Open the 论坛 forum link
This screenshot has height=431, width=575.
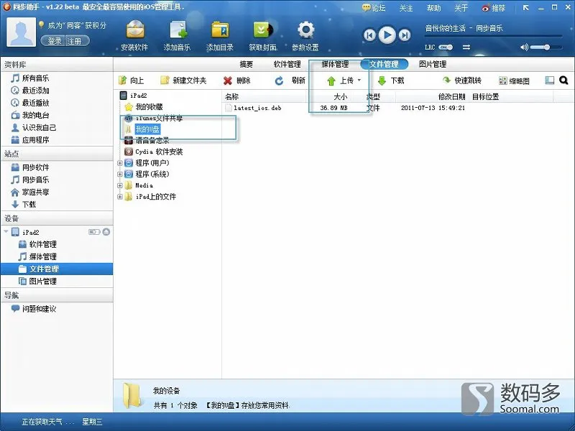point(374,8)
